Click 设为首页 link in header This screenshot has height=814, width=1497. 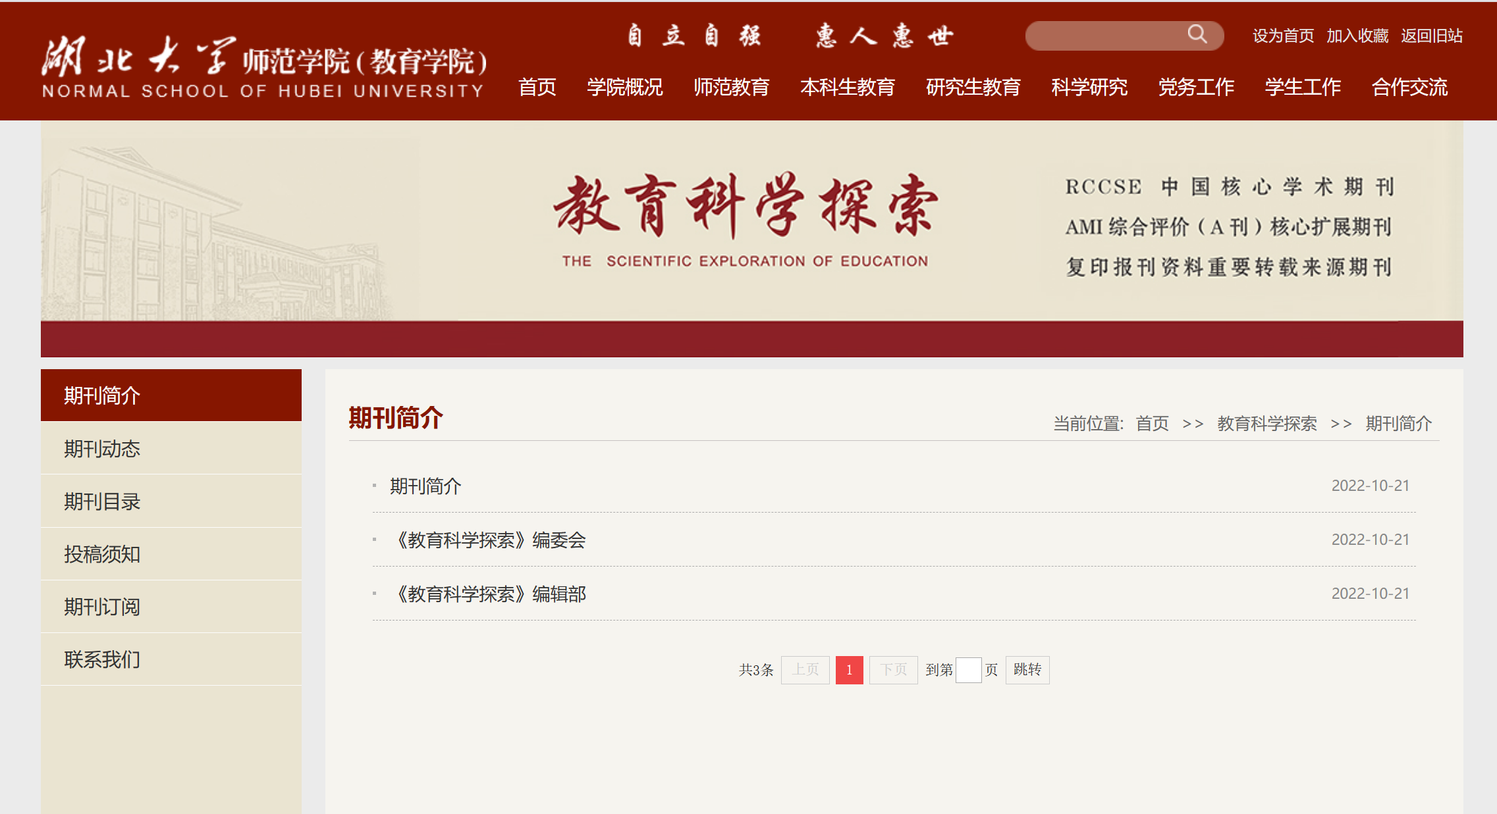(1283, 36)
